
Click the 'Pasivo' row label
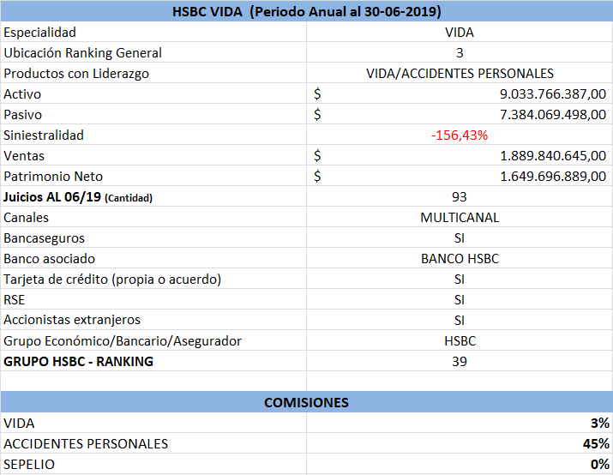(22, 115)
